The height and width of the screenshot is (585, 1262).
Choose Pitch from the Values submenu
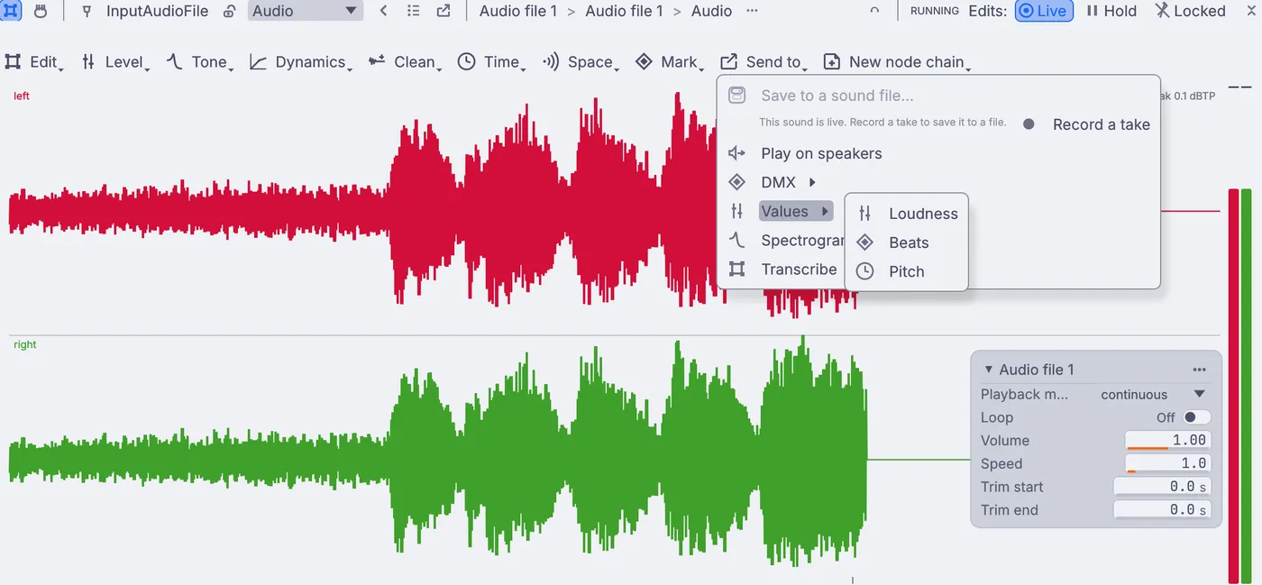[907, 271]
